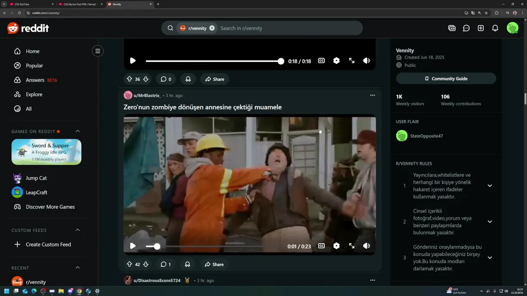Collapse the Custom Feeds section
Image resolution: width=527 pixels, height=296 pixels.
(x=77, y=230)
